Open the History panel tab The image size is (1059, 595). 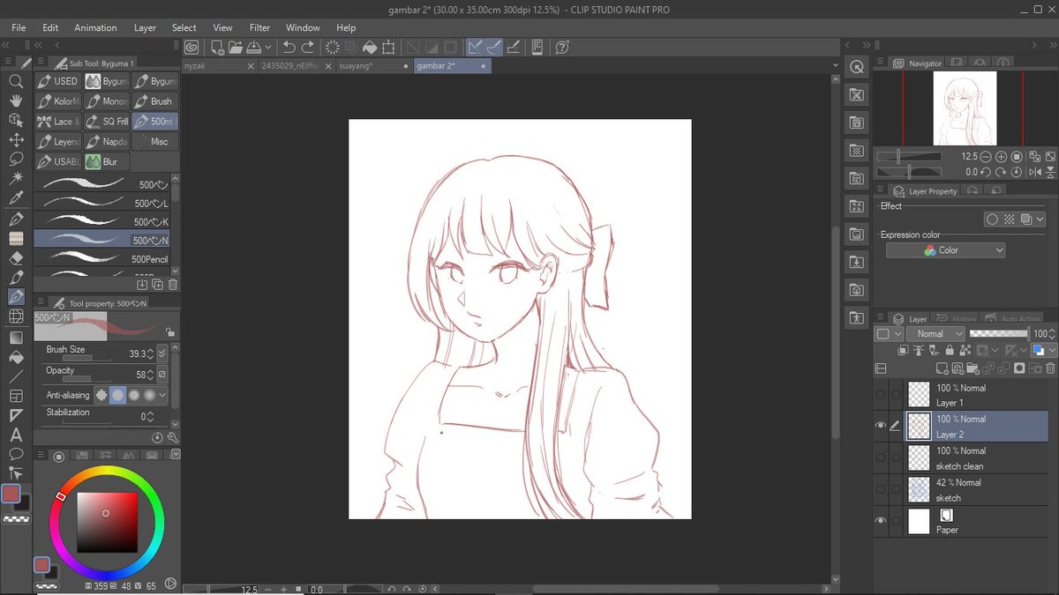(x=958, y=319)
